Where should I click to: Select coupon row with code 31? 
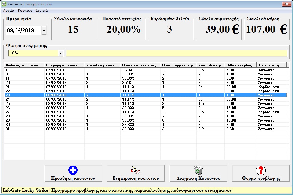(24, 129)
